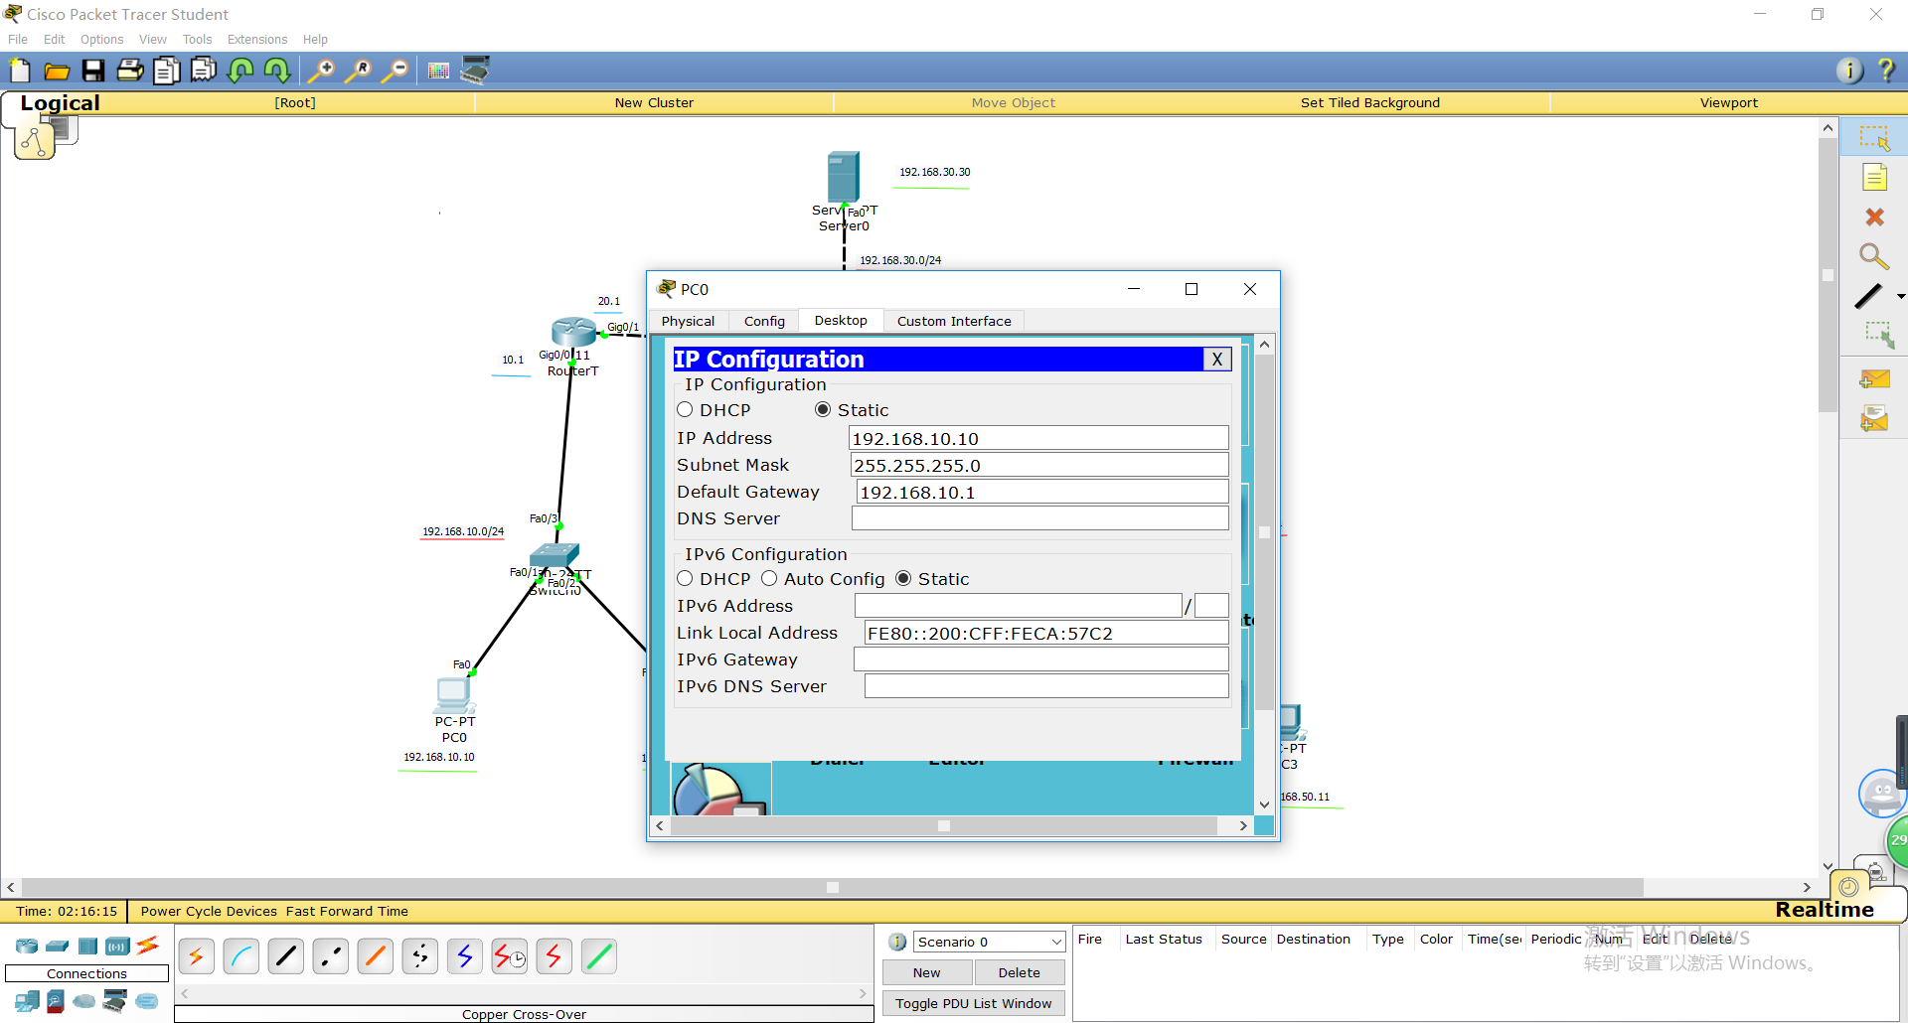1908x1023 pixels.
Task: Click the Delete scenario button
Action: click(1020, 973)
